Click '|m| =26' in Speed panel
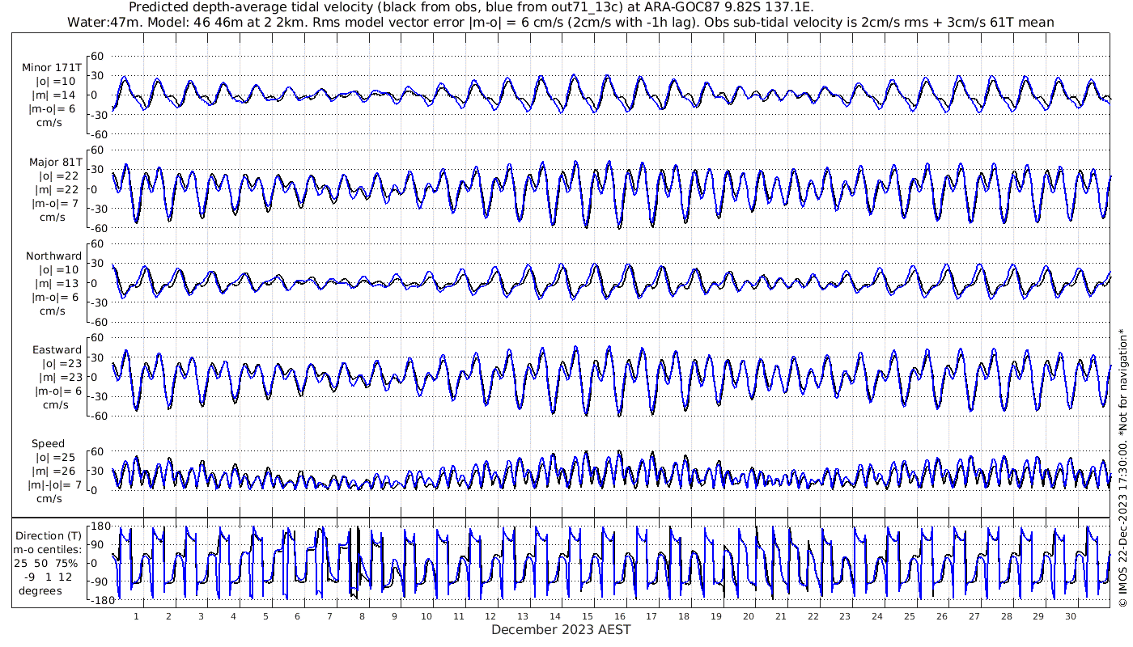 coord(55,472)
